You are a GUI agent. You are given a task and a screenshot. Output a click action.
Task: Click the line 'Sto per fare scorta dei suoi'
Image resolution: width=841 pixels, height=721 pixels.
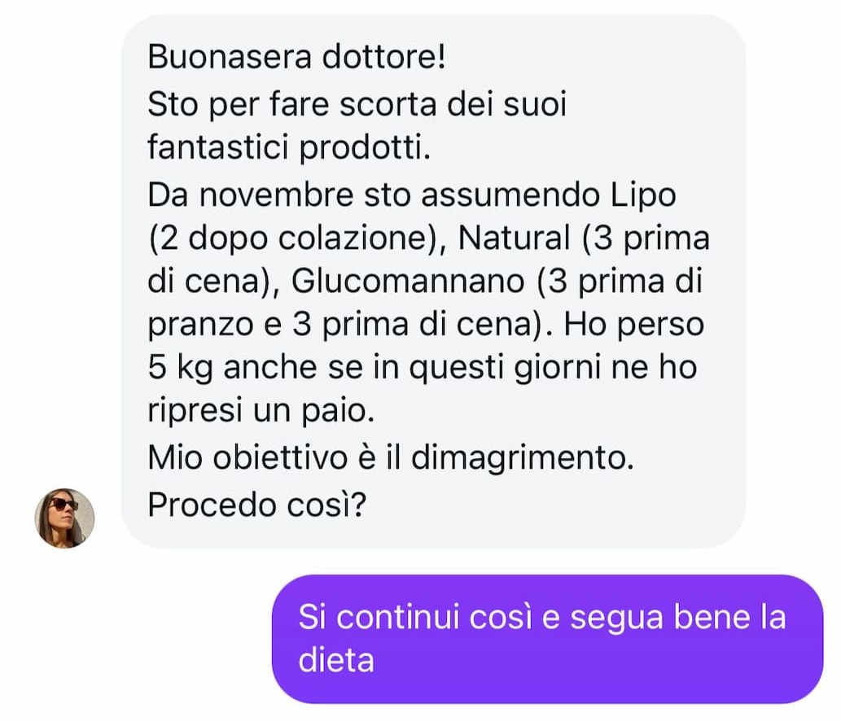pos(357,104)
